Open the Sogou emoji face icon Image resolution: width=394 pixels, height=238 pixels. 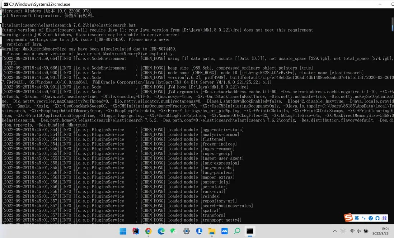(370, 218)
